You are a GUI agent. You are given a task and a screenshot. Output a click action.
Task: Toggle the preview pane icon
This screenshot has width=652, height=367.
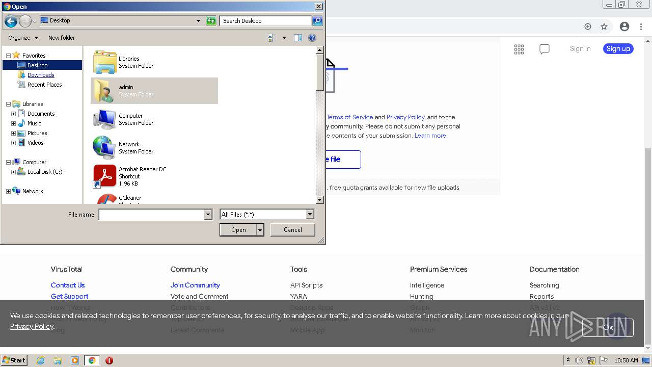pyautogui.click(x=298, y=38)
